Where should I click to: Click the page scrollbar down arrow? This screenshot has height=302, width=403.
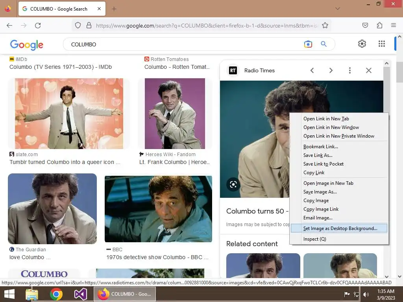pos(399,276)
